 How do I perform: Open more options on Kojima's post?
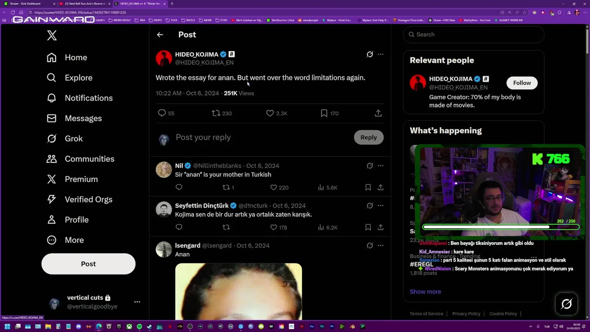[380, 54]
